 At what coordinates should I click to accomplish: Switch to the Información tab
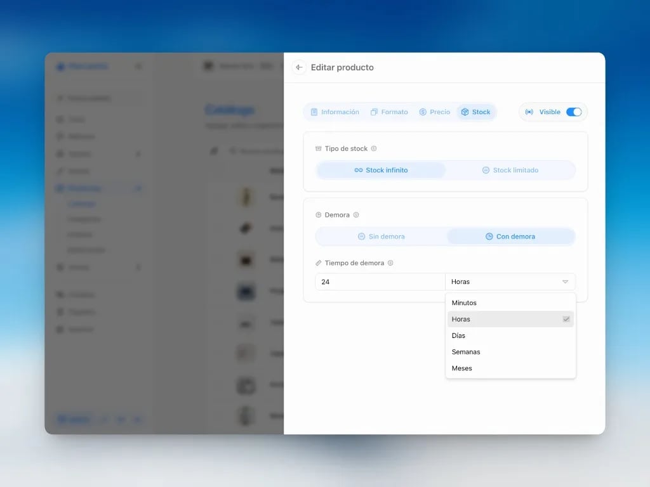tap(335, 112)
